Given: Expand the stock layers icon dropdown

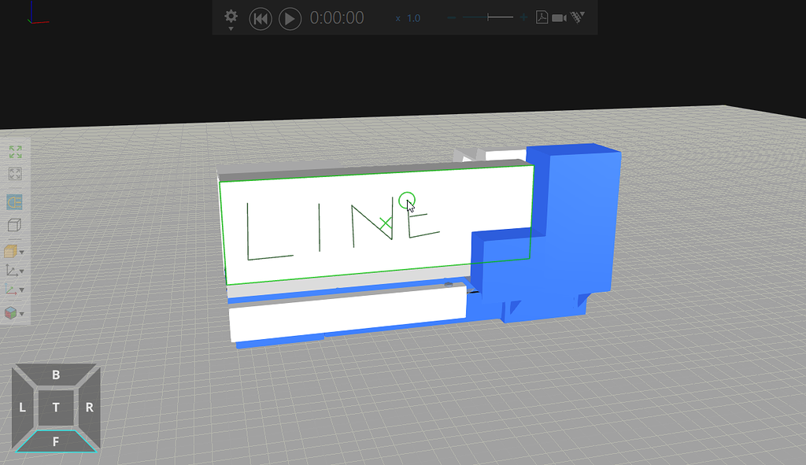Looking at the screenshot, I should pyautogui.click(x=23, y=252).
